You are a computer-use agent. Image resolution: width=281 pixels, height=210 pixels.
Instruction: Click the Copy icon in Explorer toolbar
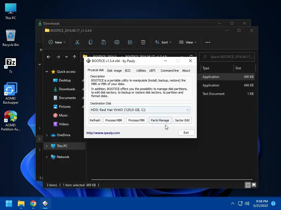click(x=91, y=42)
